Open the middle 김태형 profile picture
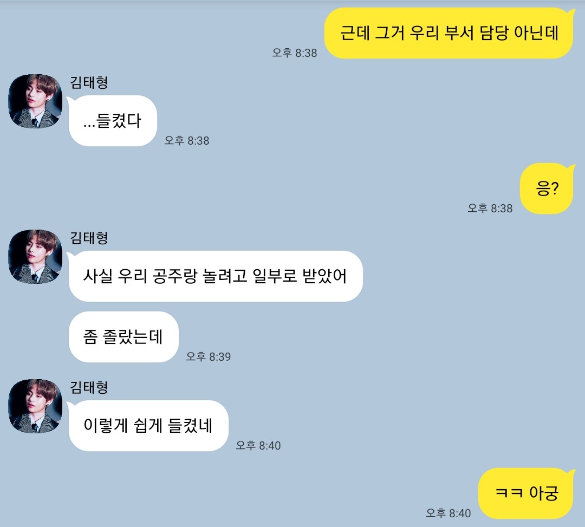The width and height of the screenshot is (585, 527). tap(35, 257)
